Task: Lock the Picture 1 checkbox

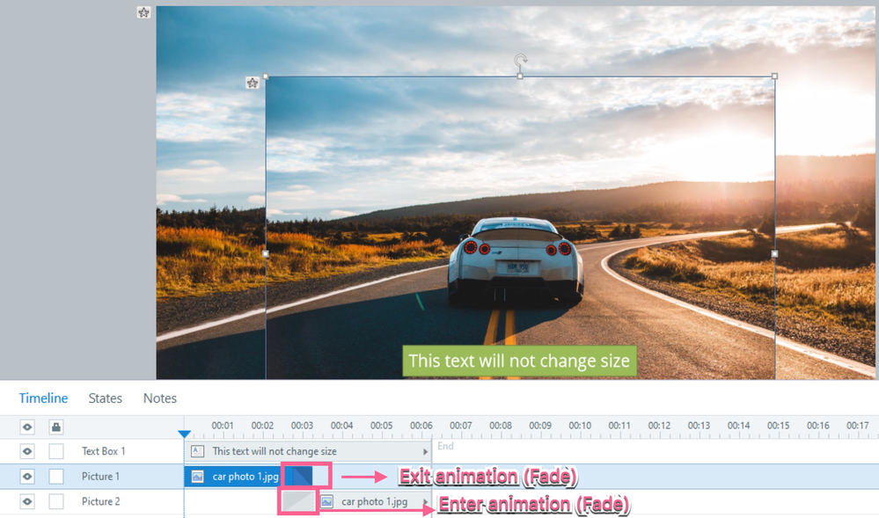Action: coord(56,477)
